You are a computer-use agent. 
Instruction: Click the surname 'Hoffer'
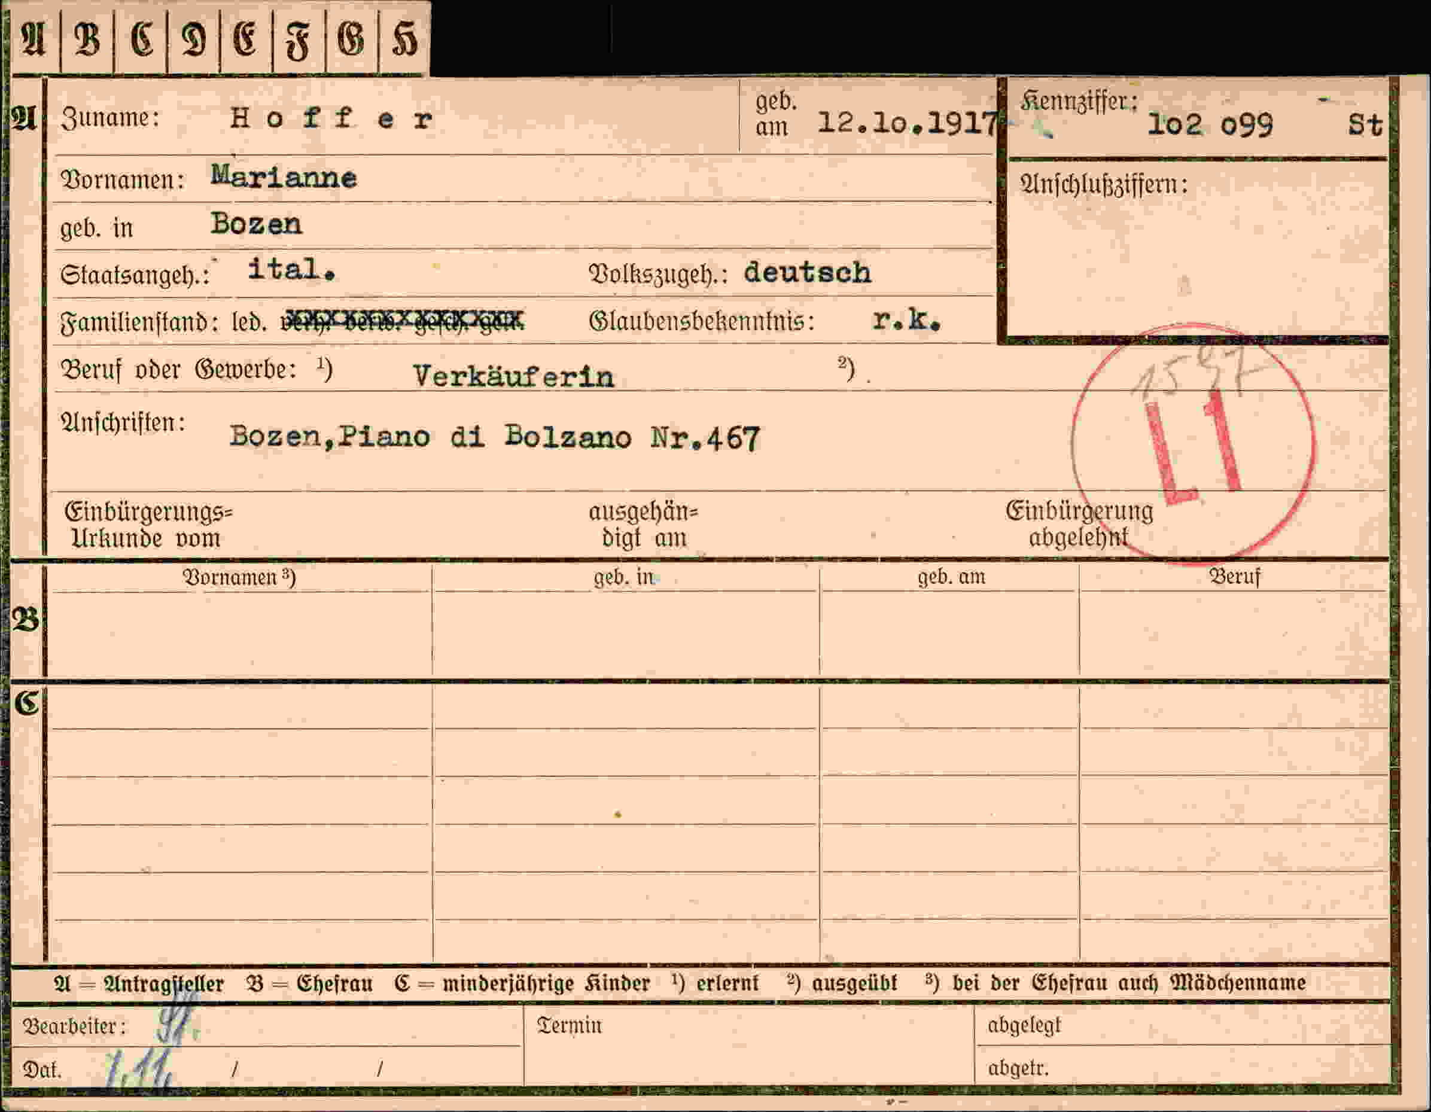click(x=331, y=118)
